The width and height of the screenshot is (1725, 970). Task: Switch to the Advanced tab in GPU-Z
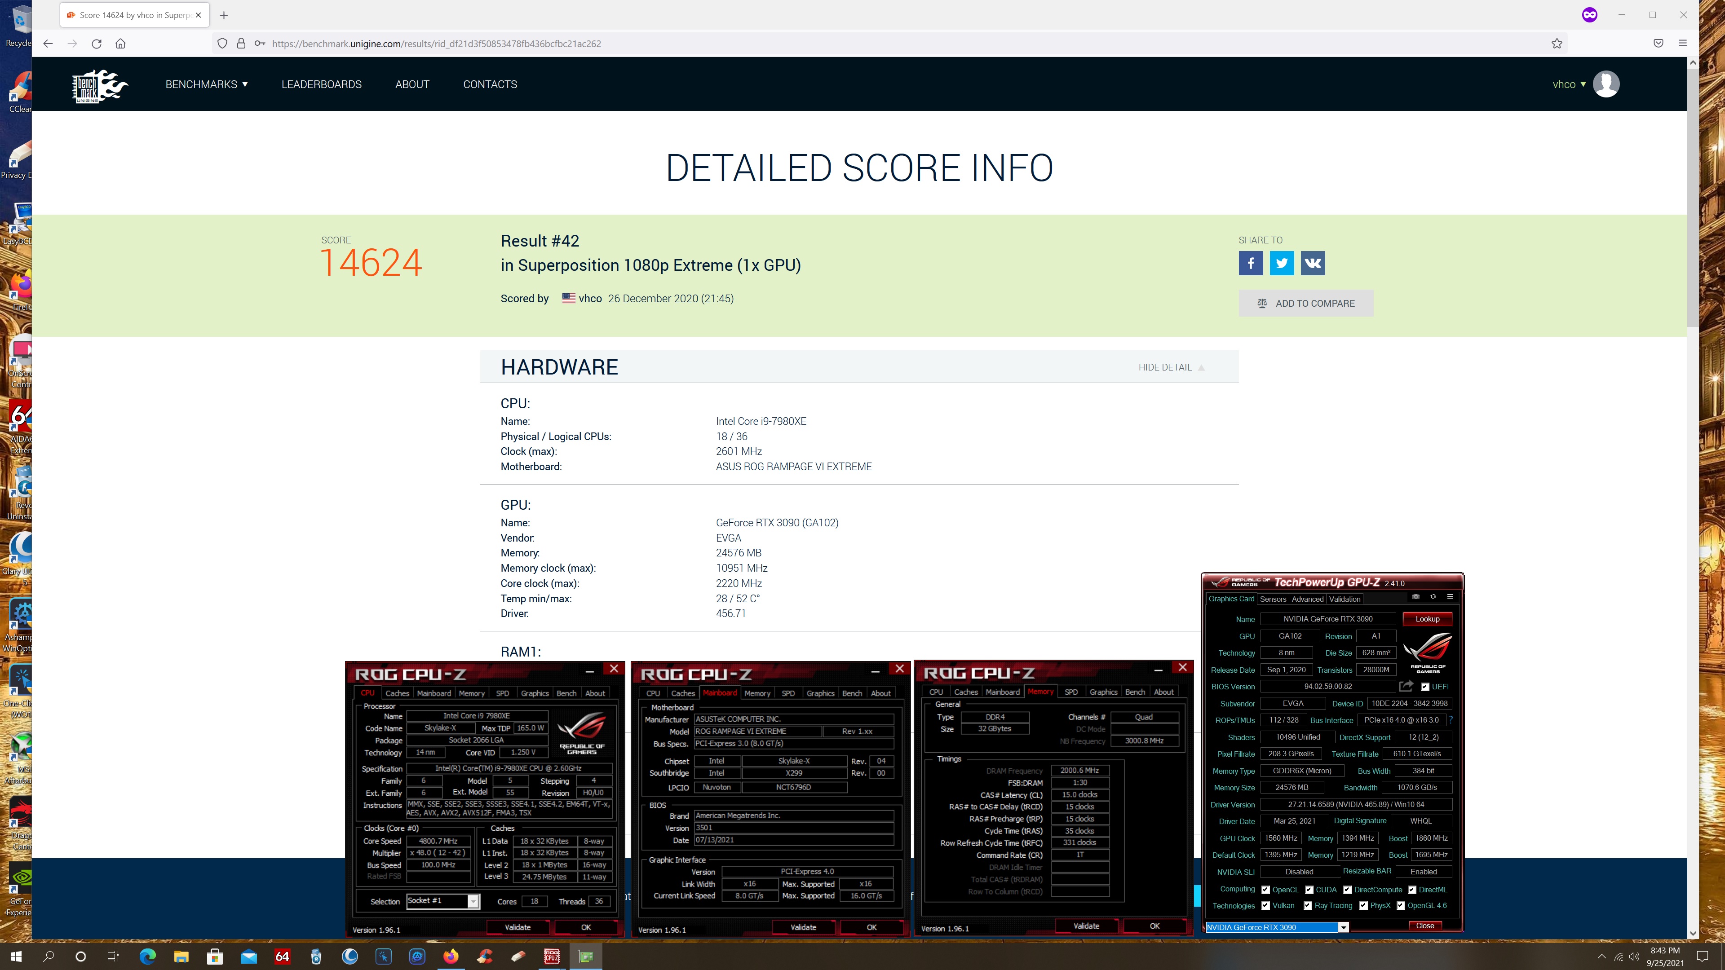(1307, 599)
